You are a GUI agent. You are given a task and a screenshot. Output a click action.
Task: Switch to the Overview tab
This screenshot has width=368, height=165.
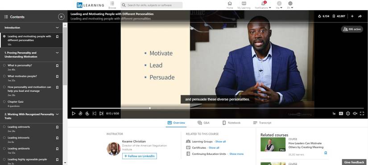[x=176, y=123]
